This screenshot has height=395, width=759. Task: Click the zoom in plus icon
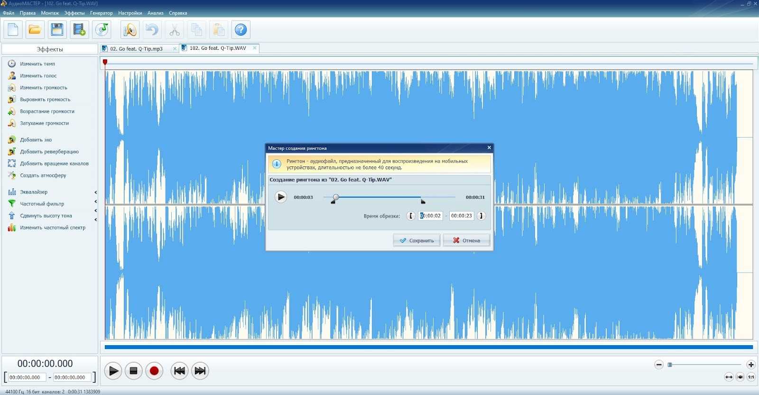click(750, 365)
